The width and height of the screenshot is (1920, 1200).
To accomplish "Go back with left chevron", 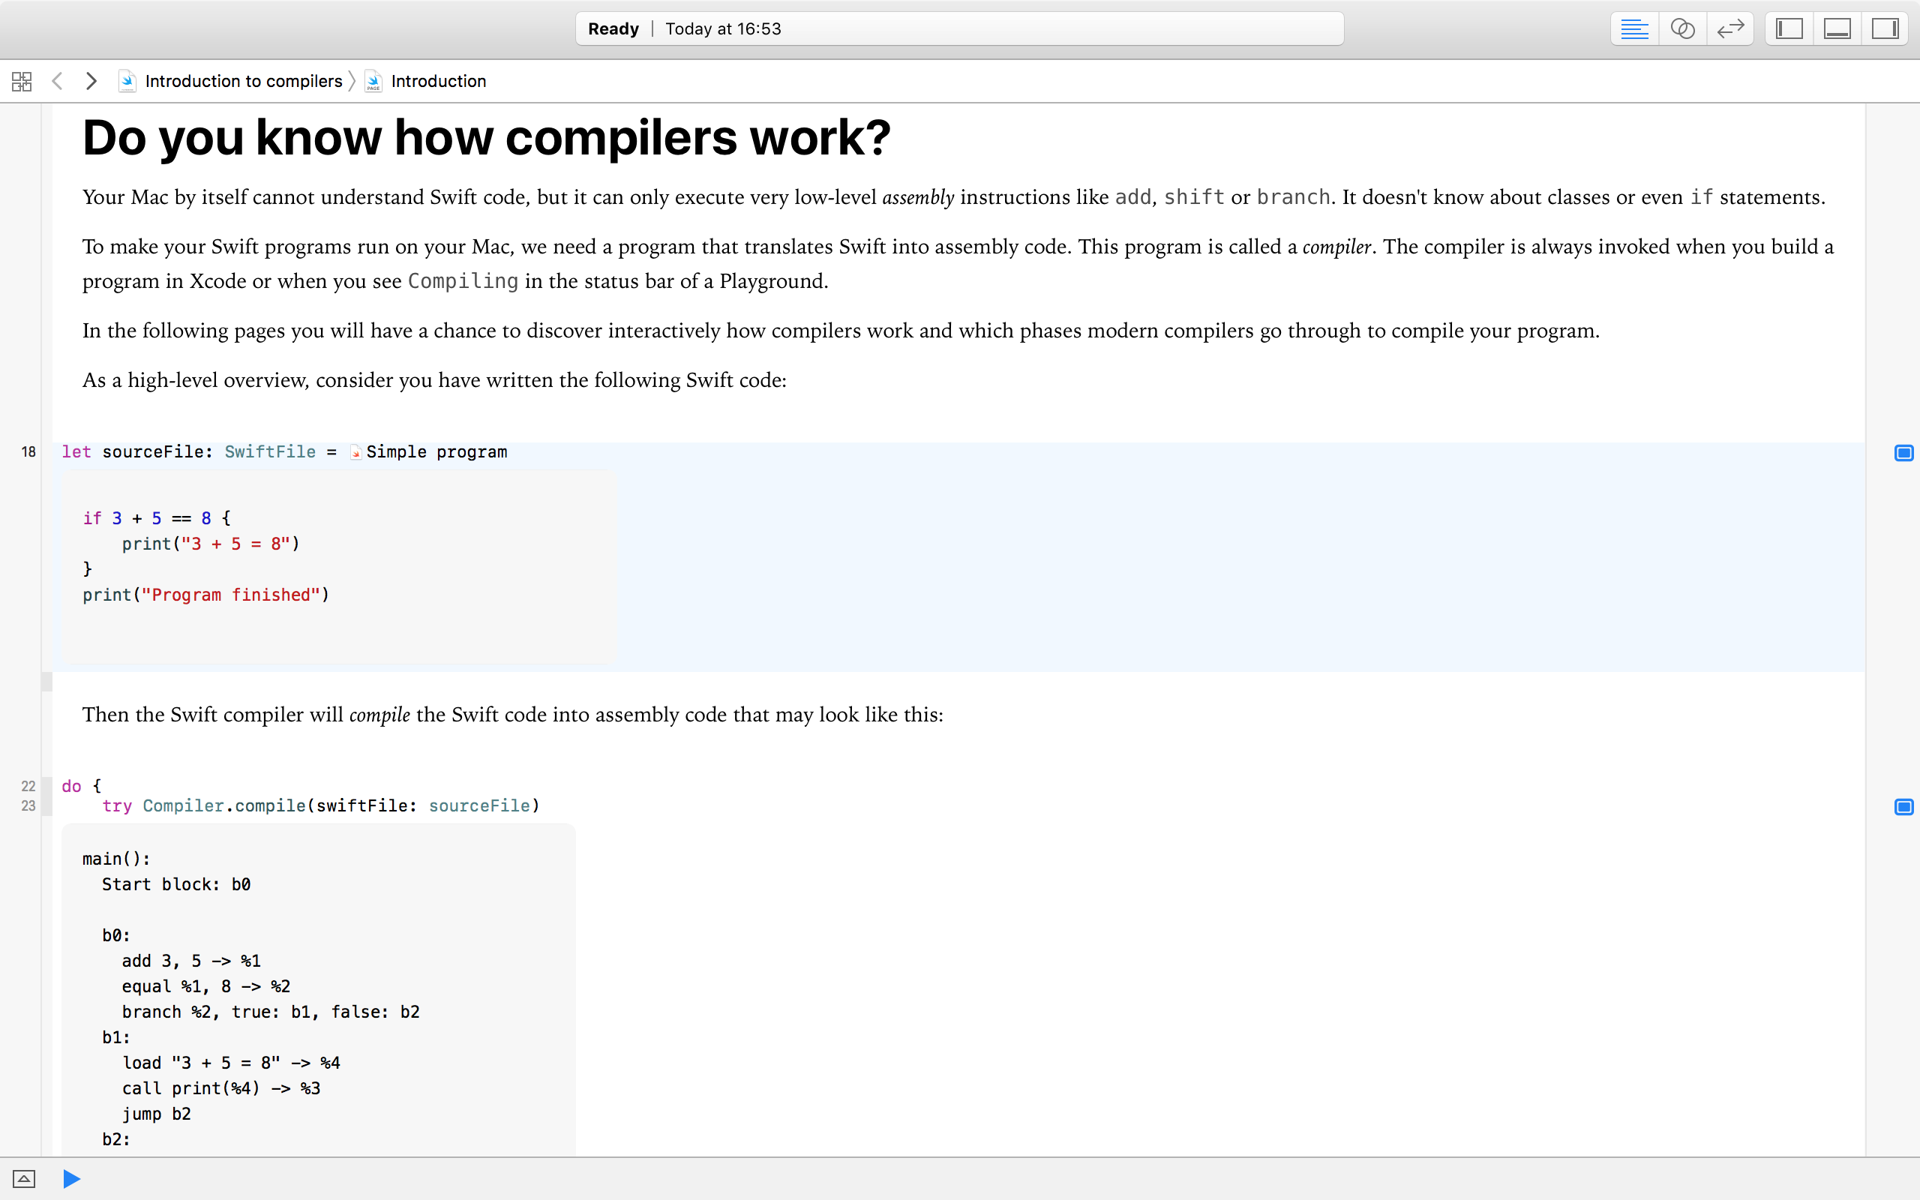I will pos(57,81).
